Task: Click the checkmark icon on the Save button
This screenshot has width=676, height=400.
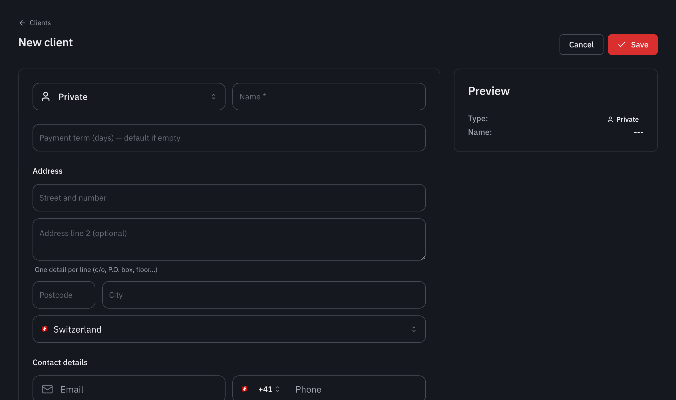Action: pyautogui.click(x=621, y=45)
